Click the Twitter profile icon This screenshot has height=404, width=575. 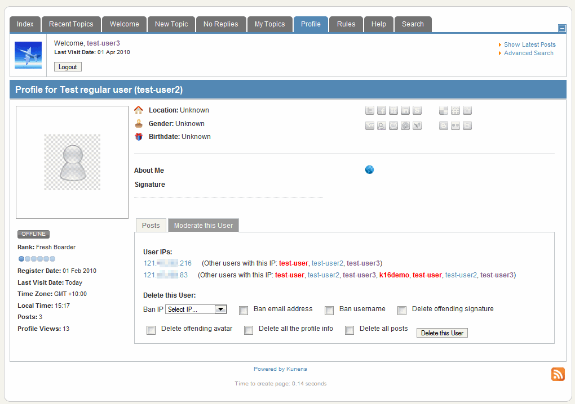pyautogui.click(x=370, y=111)
